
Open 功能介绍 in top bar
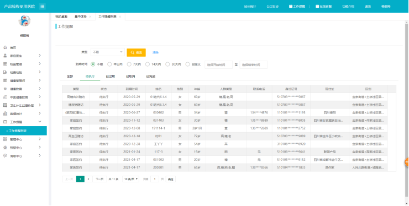coord(348,7)
